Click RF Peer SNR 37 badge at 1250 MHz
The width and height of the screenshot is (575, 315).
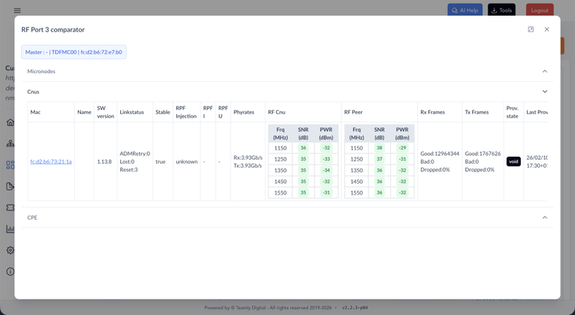(380, 159)
